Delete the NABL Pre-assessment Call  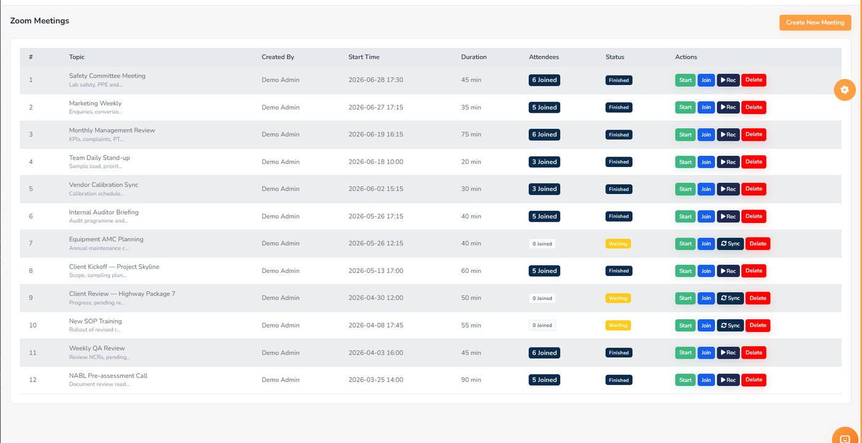[754, 380]
